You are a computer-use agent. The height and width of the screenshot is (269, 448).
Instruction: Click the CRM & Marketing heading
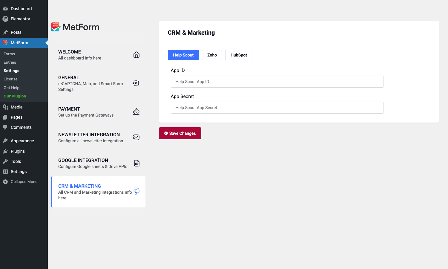click(x=191, y=33)
